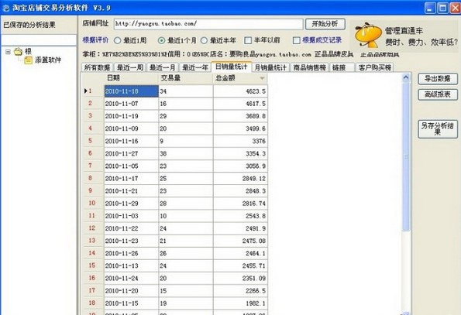Click the amount cell 3376
Image resolution: width=461 pixels, height=315 pixels.
pyautogui.click(x=240, y=141)
